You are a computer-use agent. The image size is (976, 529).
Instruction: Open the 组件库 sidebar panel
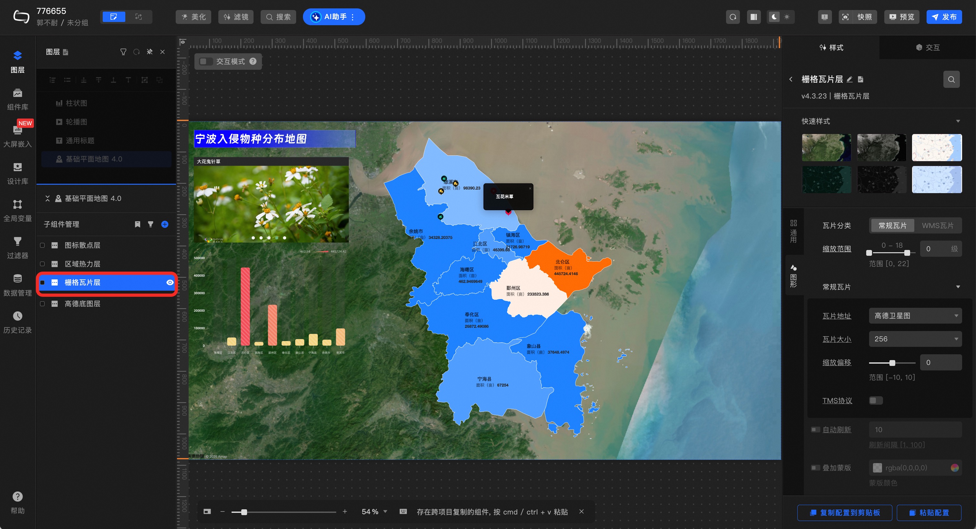[x=17, y=99]
